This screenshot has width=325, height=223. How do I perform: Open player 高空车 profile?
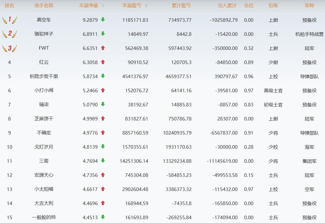(x=44, y=20)
